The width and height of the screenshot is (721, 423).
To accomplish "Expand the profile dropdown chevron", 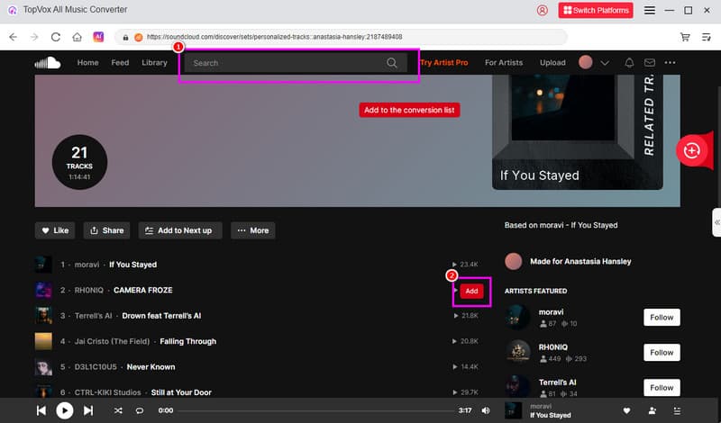I will click(x=605, y=63).
